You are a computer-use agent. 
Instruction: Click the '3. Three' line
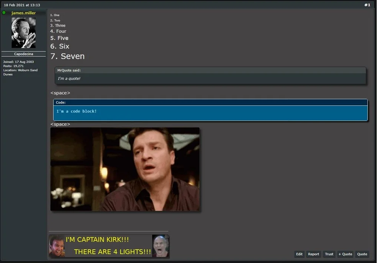pyautogui.click(x=58, y=26)
